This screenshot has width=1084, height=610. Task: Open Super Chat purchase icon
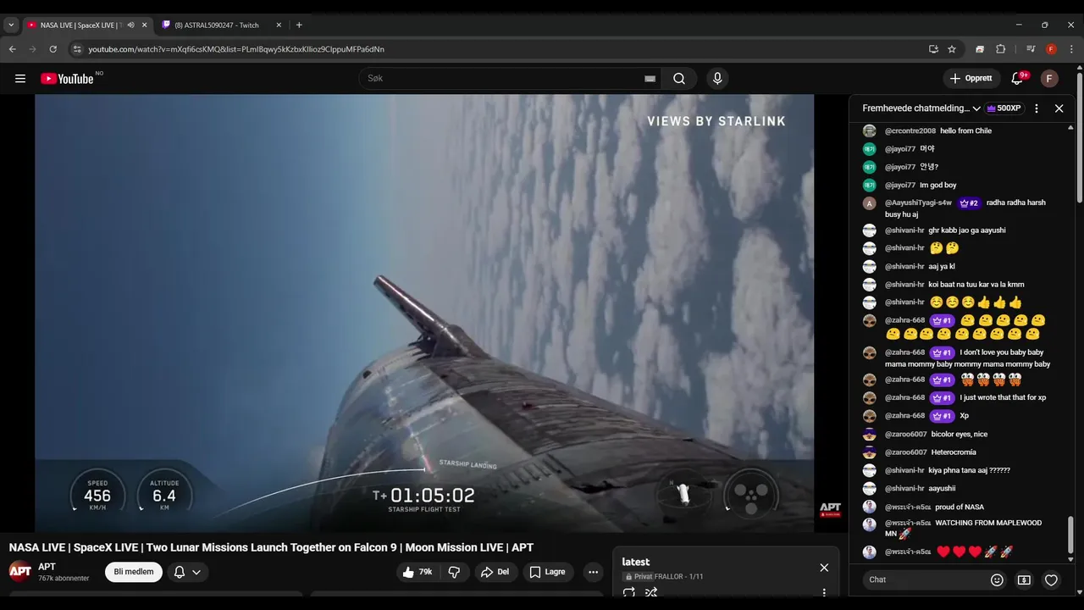pyautogui.click(x=1024, y=579)
